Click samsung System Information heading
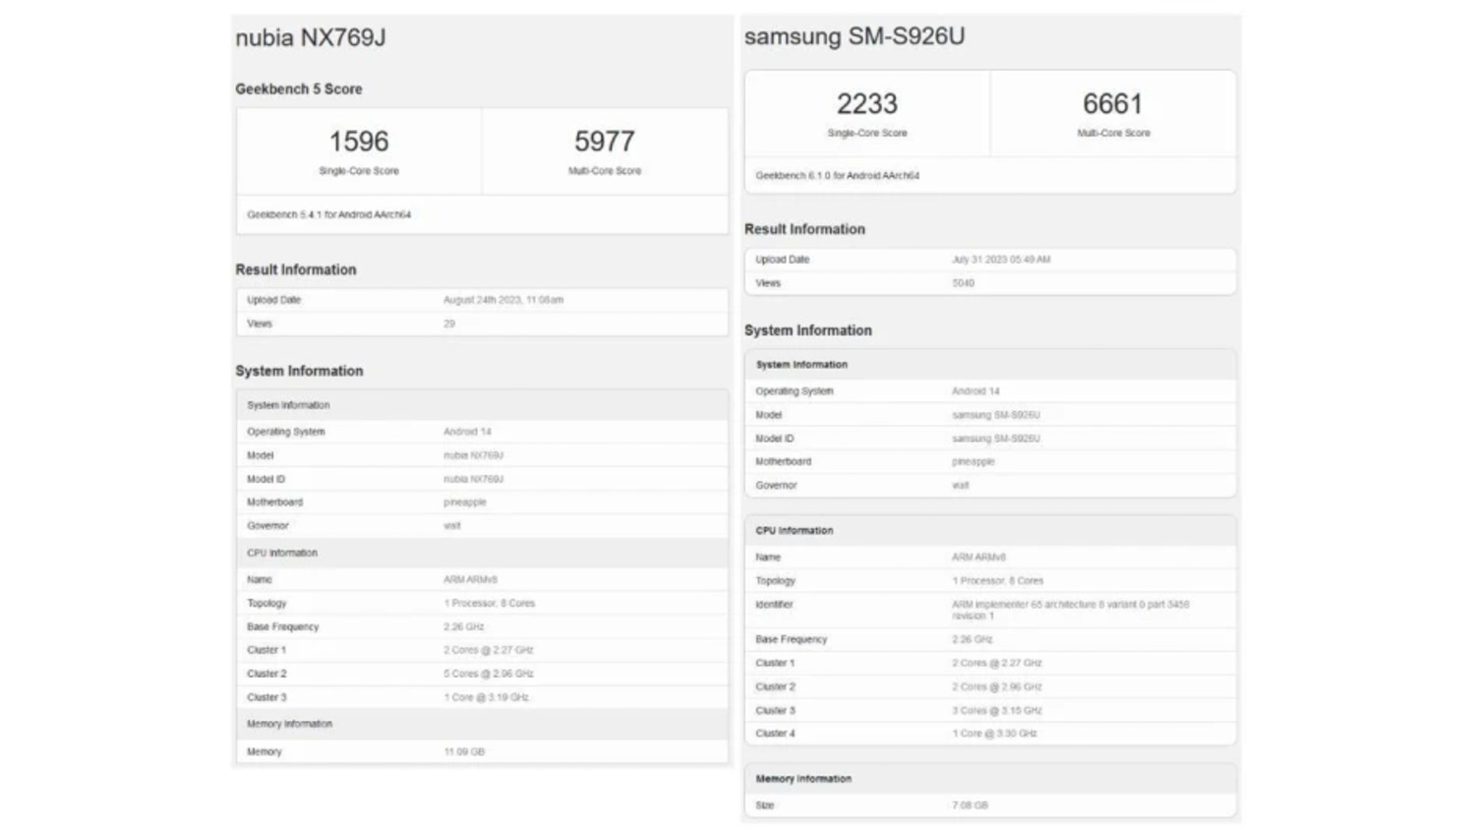This screenshot has height=830, width=1475. point(807,330)
